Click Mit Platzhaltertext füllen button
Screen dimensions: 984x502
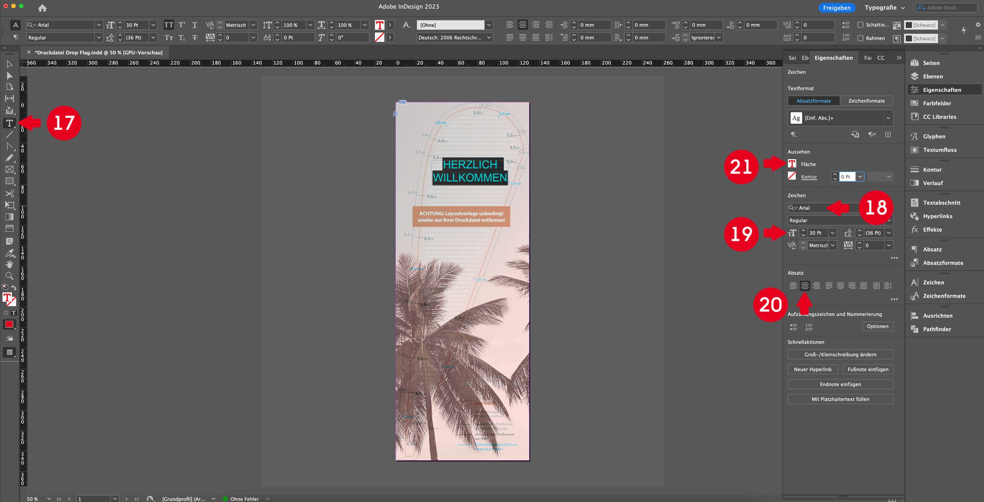click(840, 399)
